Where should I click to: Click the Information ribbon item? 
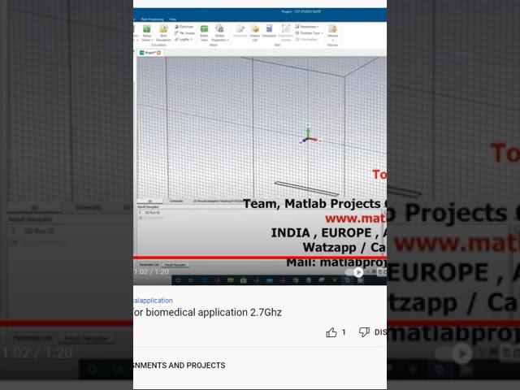pyautogui.click(x=306, y=39)
